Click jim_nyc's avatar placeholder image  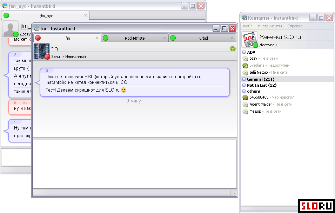pos(10,29)
